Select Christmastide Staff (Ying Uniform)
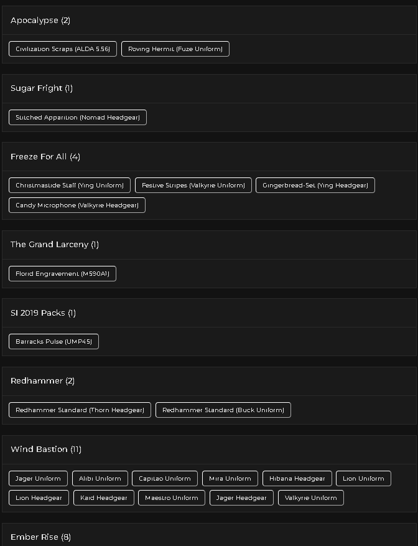Screen dimensions: 418x546 coord(70,186)
